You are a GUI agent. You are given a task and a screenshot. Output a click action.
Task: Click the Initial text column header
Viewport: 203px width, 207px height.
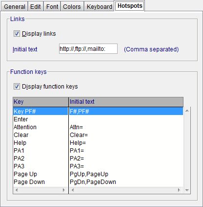pos(126,102)
